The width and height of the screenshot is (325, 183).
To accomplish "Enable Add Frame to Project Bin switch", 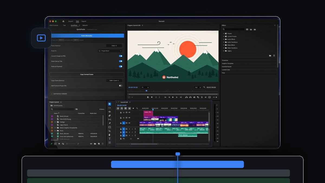I will [x=121, y=86].
